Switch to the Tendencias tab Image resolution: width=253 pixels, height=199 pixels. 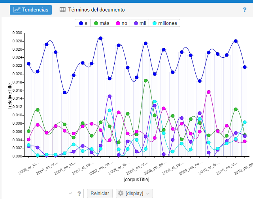(x=31, y=9)
